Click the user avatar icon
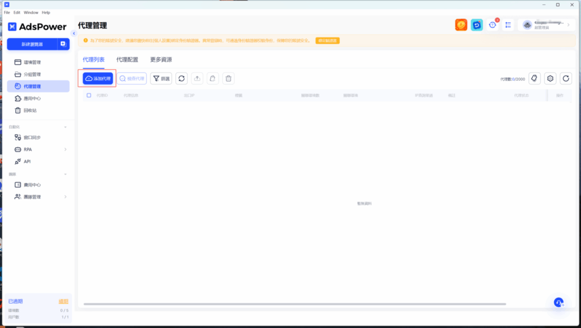Screen dimensions: 581x328 coord(527,25)
